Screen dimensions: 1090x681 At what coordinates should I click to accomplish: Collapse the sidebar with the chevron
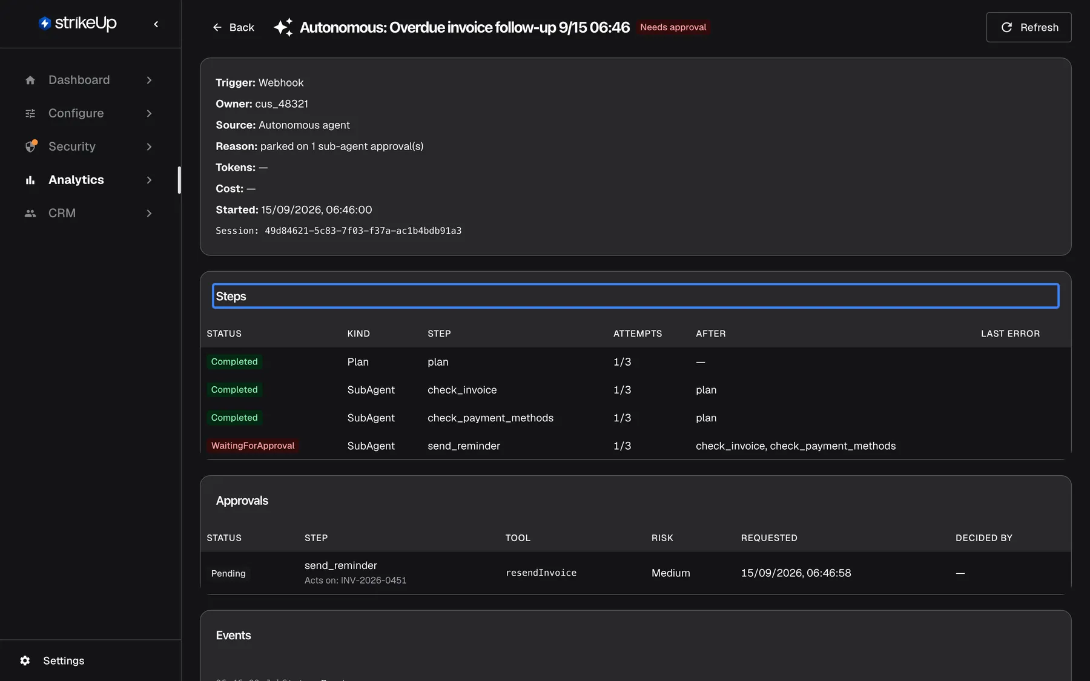coord(156,24)
